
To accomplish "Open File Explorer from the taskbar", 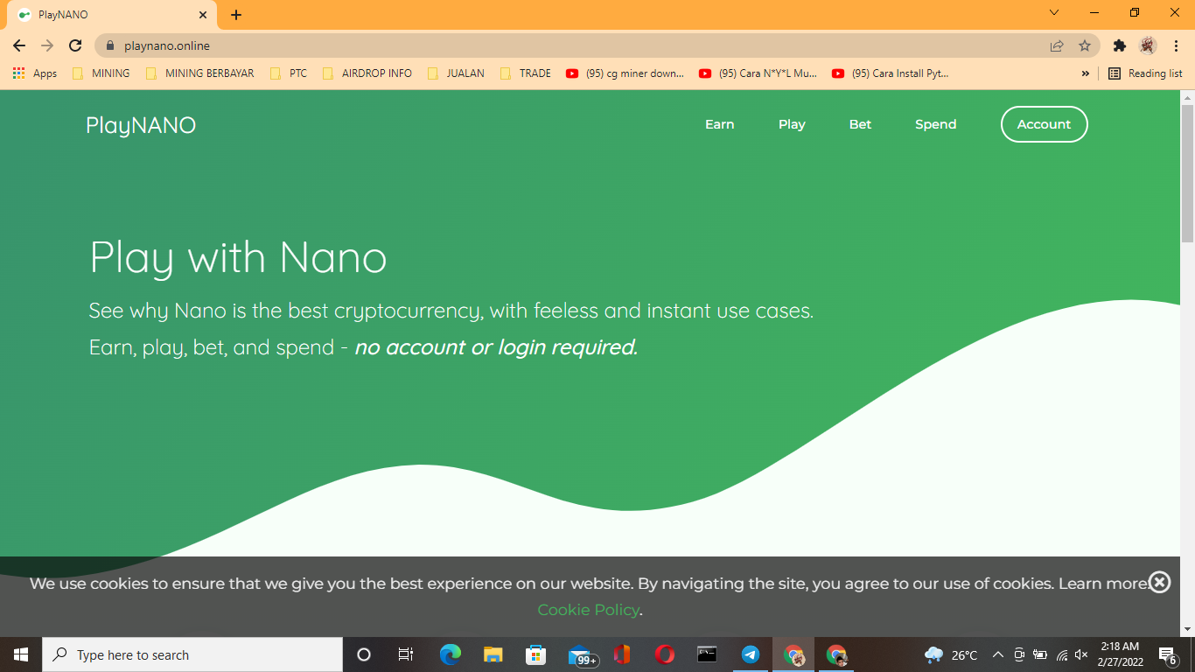I will 493,654.
